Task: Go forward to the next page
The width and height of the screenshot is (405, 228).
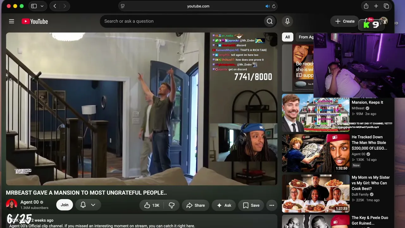Action: [65, 6]
